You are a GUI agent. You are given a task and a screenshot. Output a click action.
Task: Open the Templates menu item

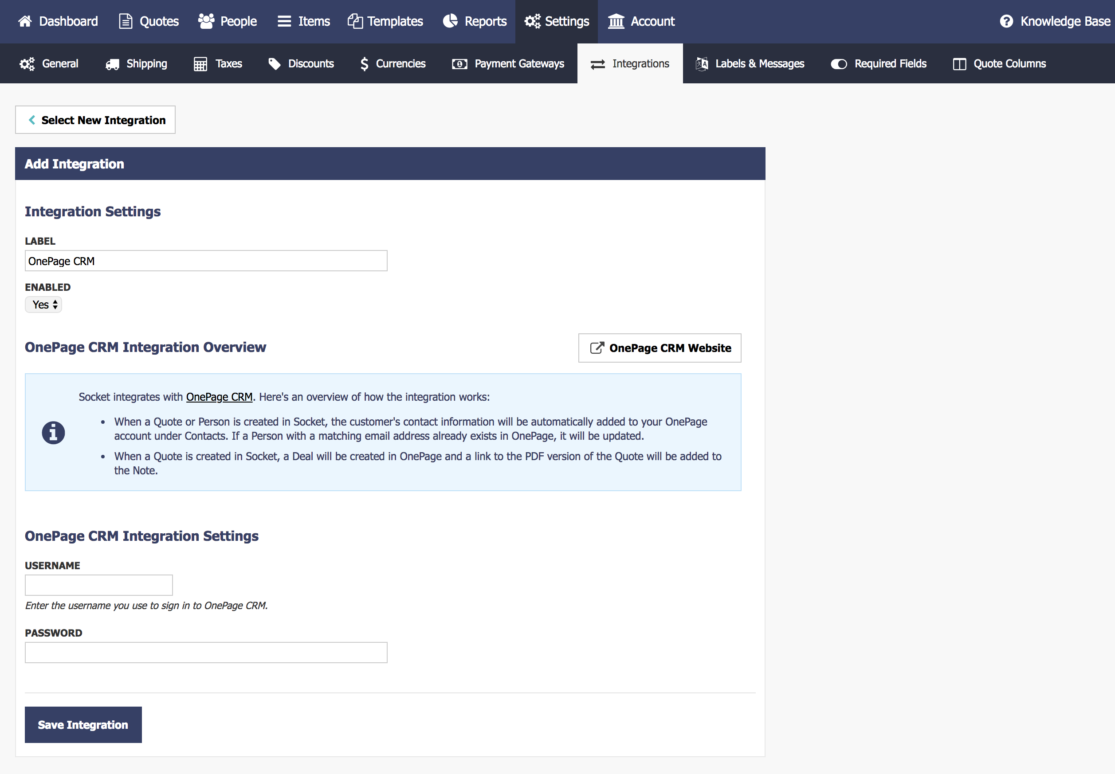point(385,21)
